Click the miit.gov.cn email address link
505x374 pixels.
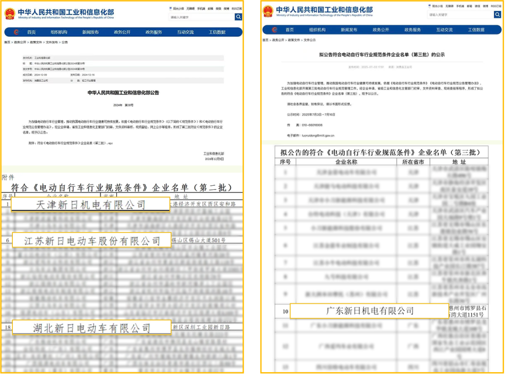click(319, 136)
